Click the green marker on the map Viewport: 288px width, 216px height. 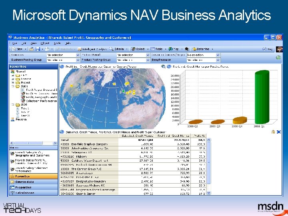[x=124, y=91]
